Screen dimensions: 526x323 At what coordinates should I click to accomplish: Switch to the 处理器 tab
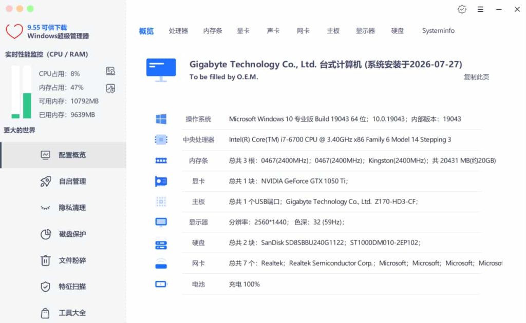pos(178,31)
